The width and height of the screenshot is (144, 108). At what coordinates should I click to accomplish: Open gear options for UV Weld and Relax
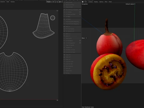click(80, 14)
